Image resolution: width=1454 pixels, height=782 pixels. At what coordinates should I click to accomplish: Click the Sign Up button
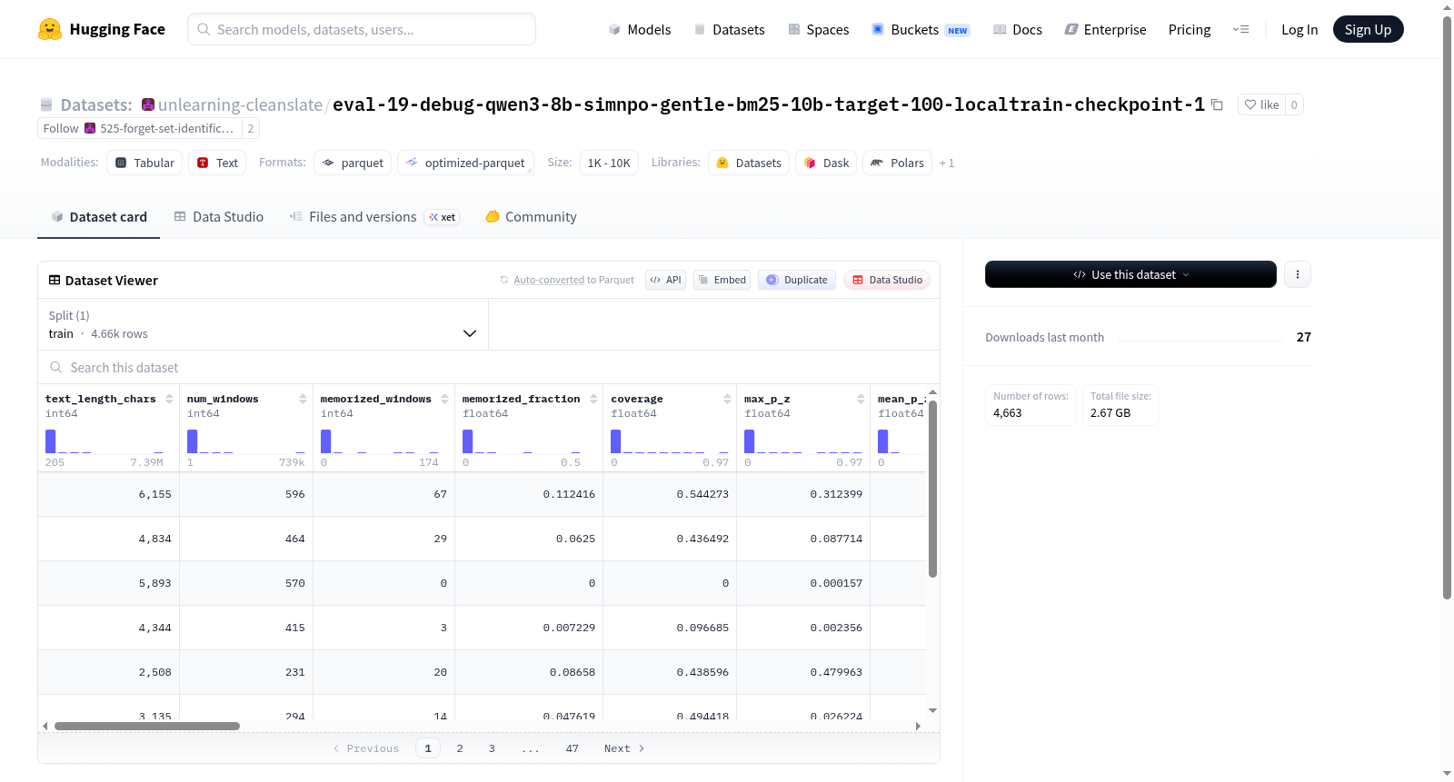click(1368, 29)
